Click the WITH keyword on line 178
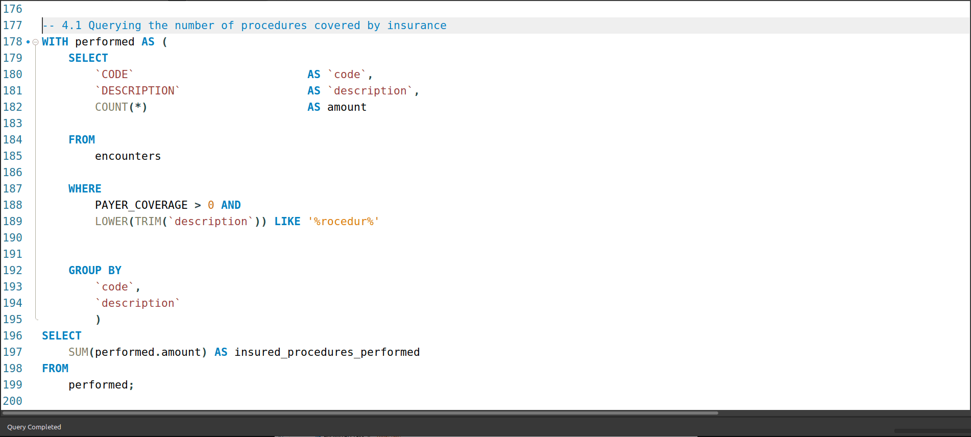Screen dimensions: 971x437 tap(55, 42)
